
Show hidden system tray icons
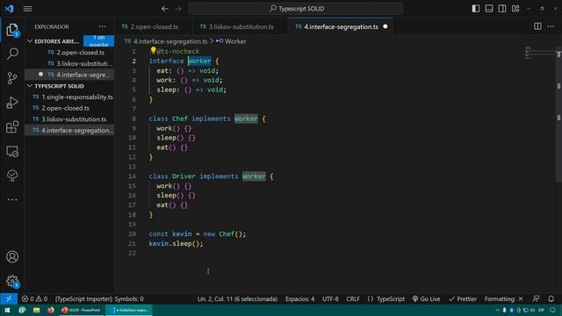click(497, 310)
